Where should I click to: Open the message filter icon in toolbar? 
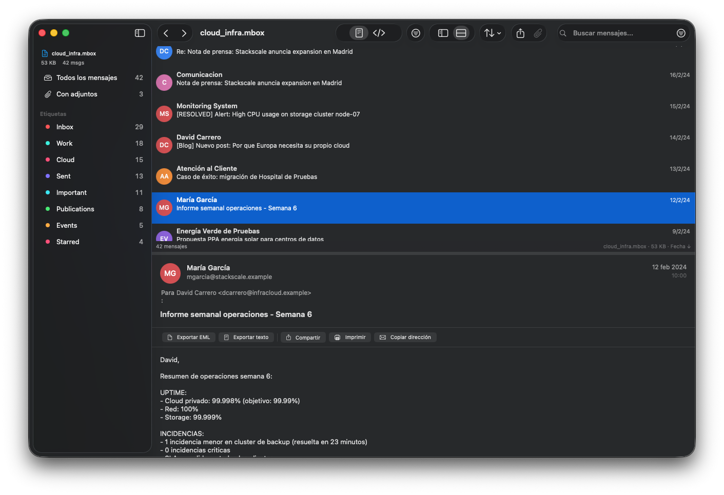point(416,32)
